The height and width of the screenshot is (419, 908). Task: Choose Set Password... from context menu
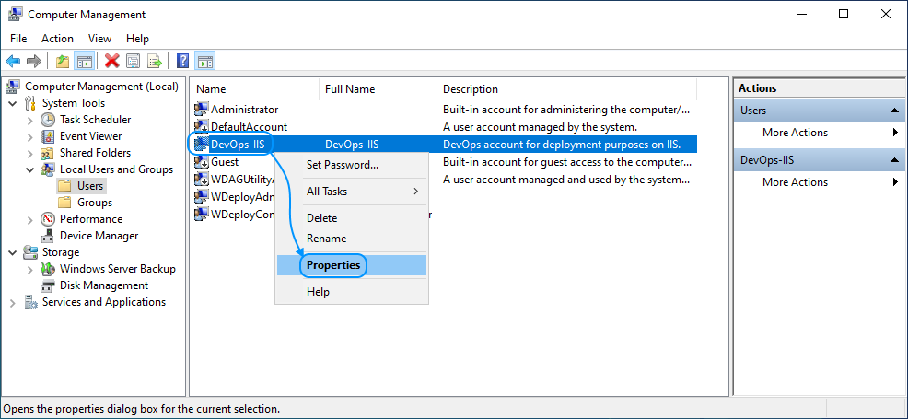click(352, 165)
